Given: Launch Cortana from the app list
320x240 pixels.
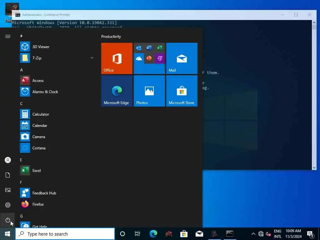Looking at the screenshot, I should pyautogui.click(x=57, y=148).
